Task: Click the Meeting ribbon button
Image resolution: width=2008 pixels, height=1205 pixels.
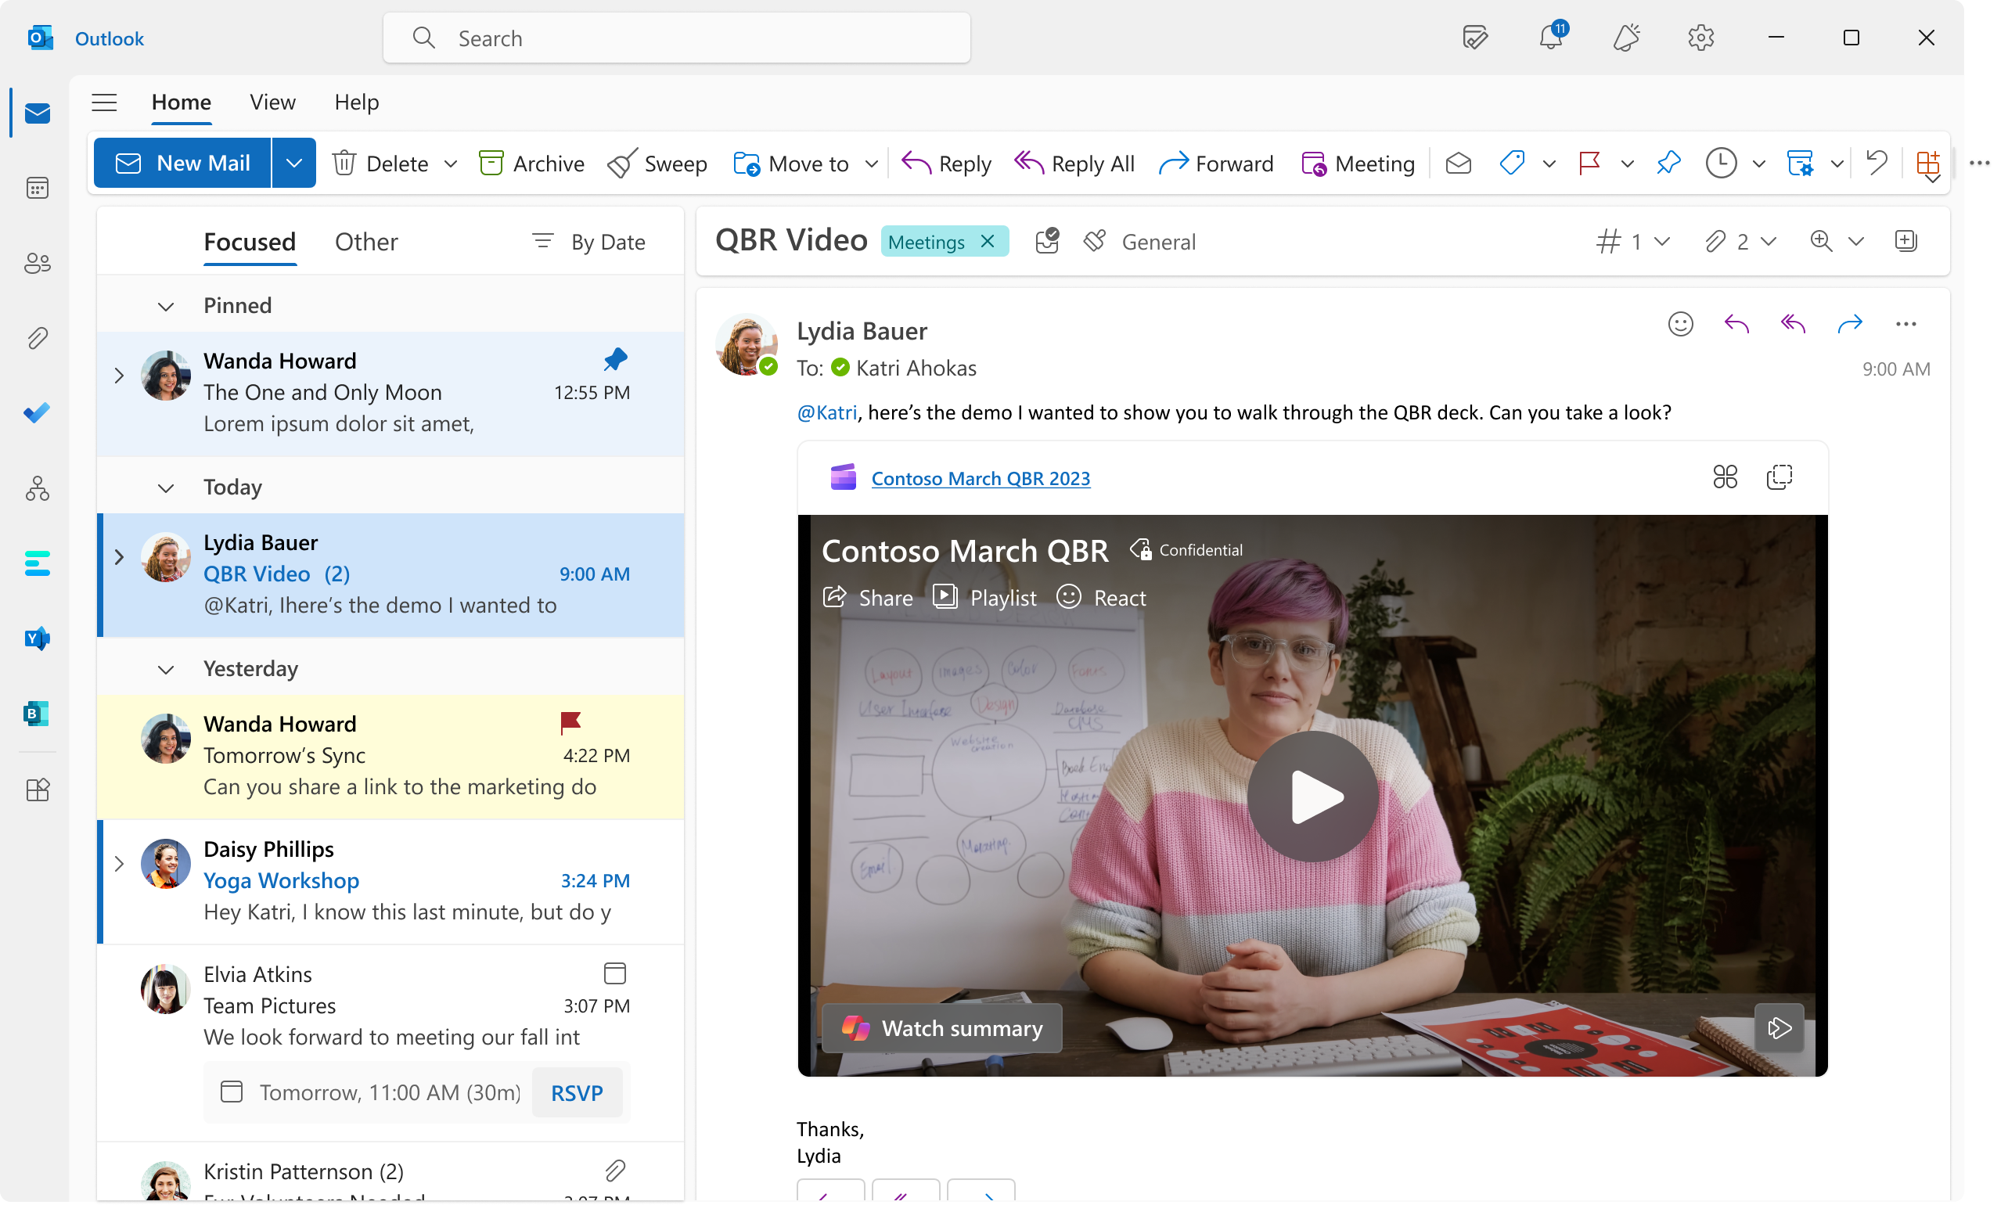Action: [x=1358, y=164]
